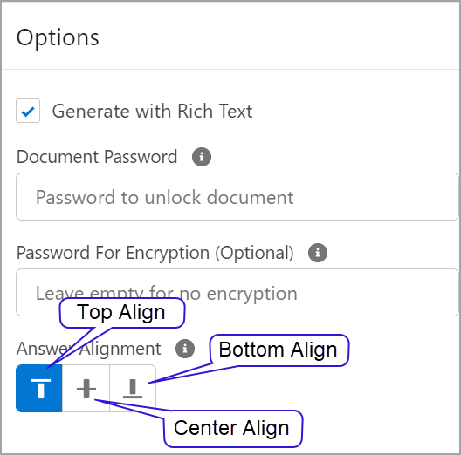Click the Answer Alignment label text
461x455 pixels.
click(x=89, y=349)
